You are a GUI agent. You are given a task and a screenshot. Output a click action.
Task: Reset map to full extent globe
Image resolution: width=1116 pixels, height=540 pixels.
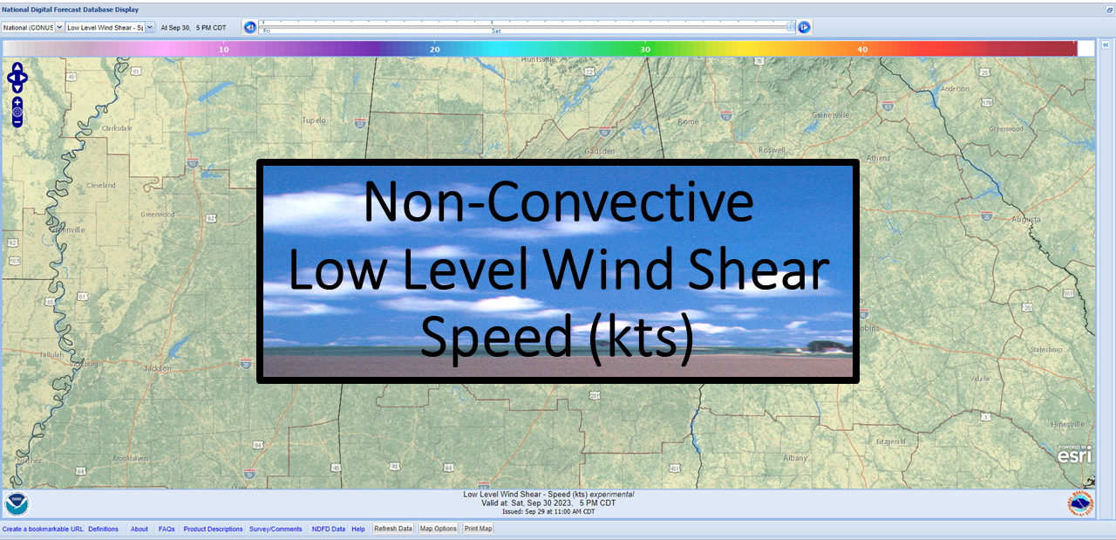tap(17, 113)
